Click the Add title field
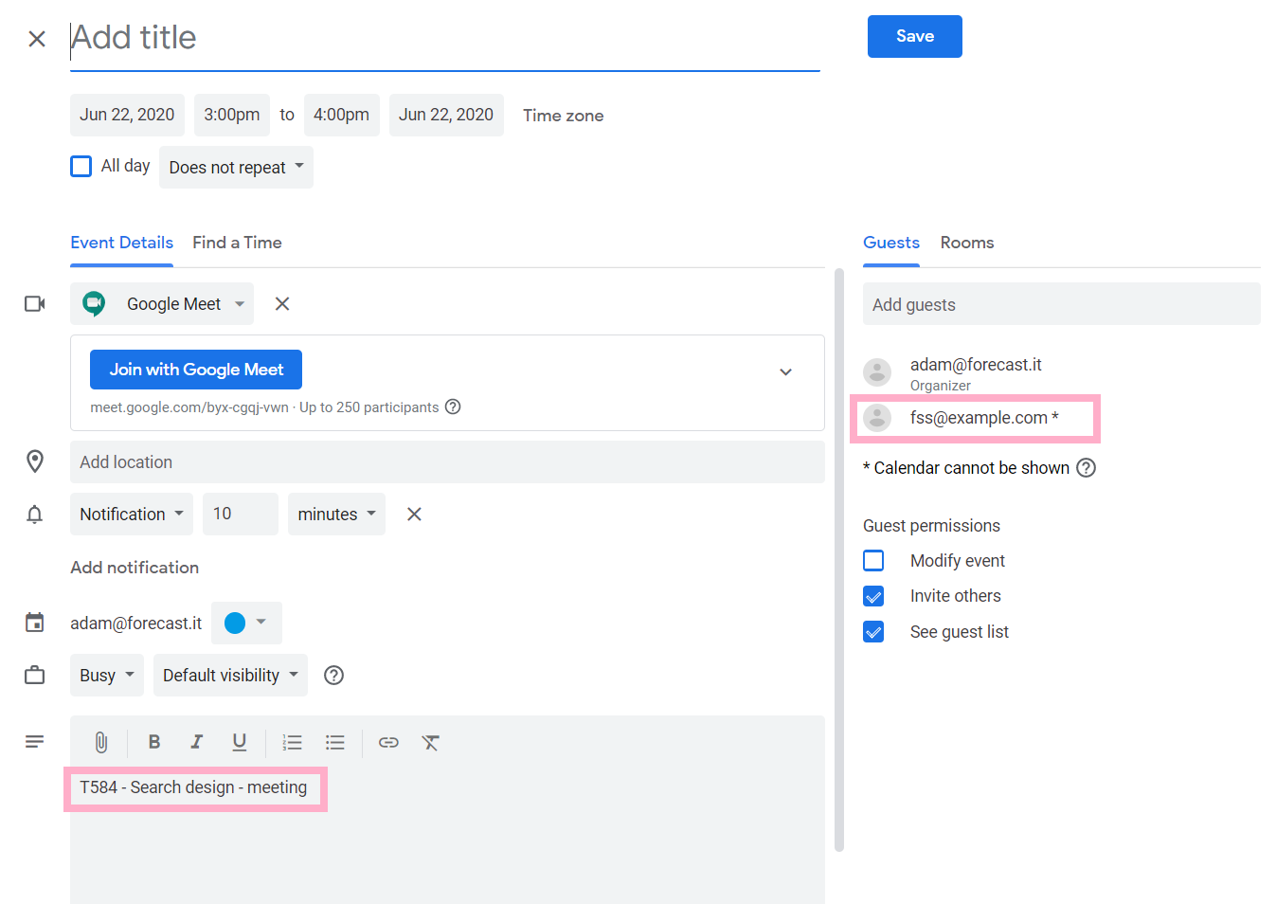Image resolution: width=1276 pixels, height=904 pixels. pos(445,39)
